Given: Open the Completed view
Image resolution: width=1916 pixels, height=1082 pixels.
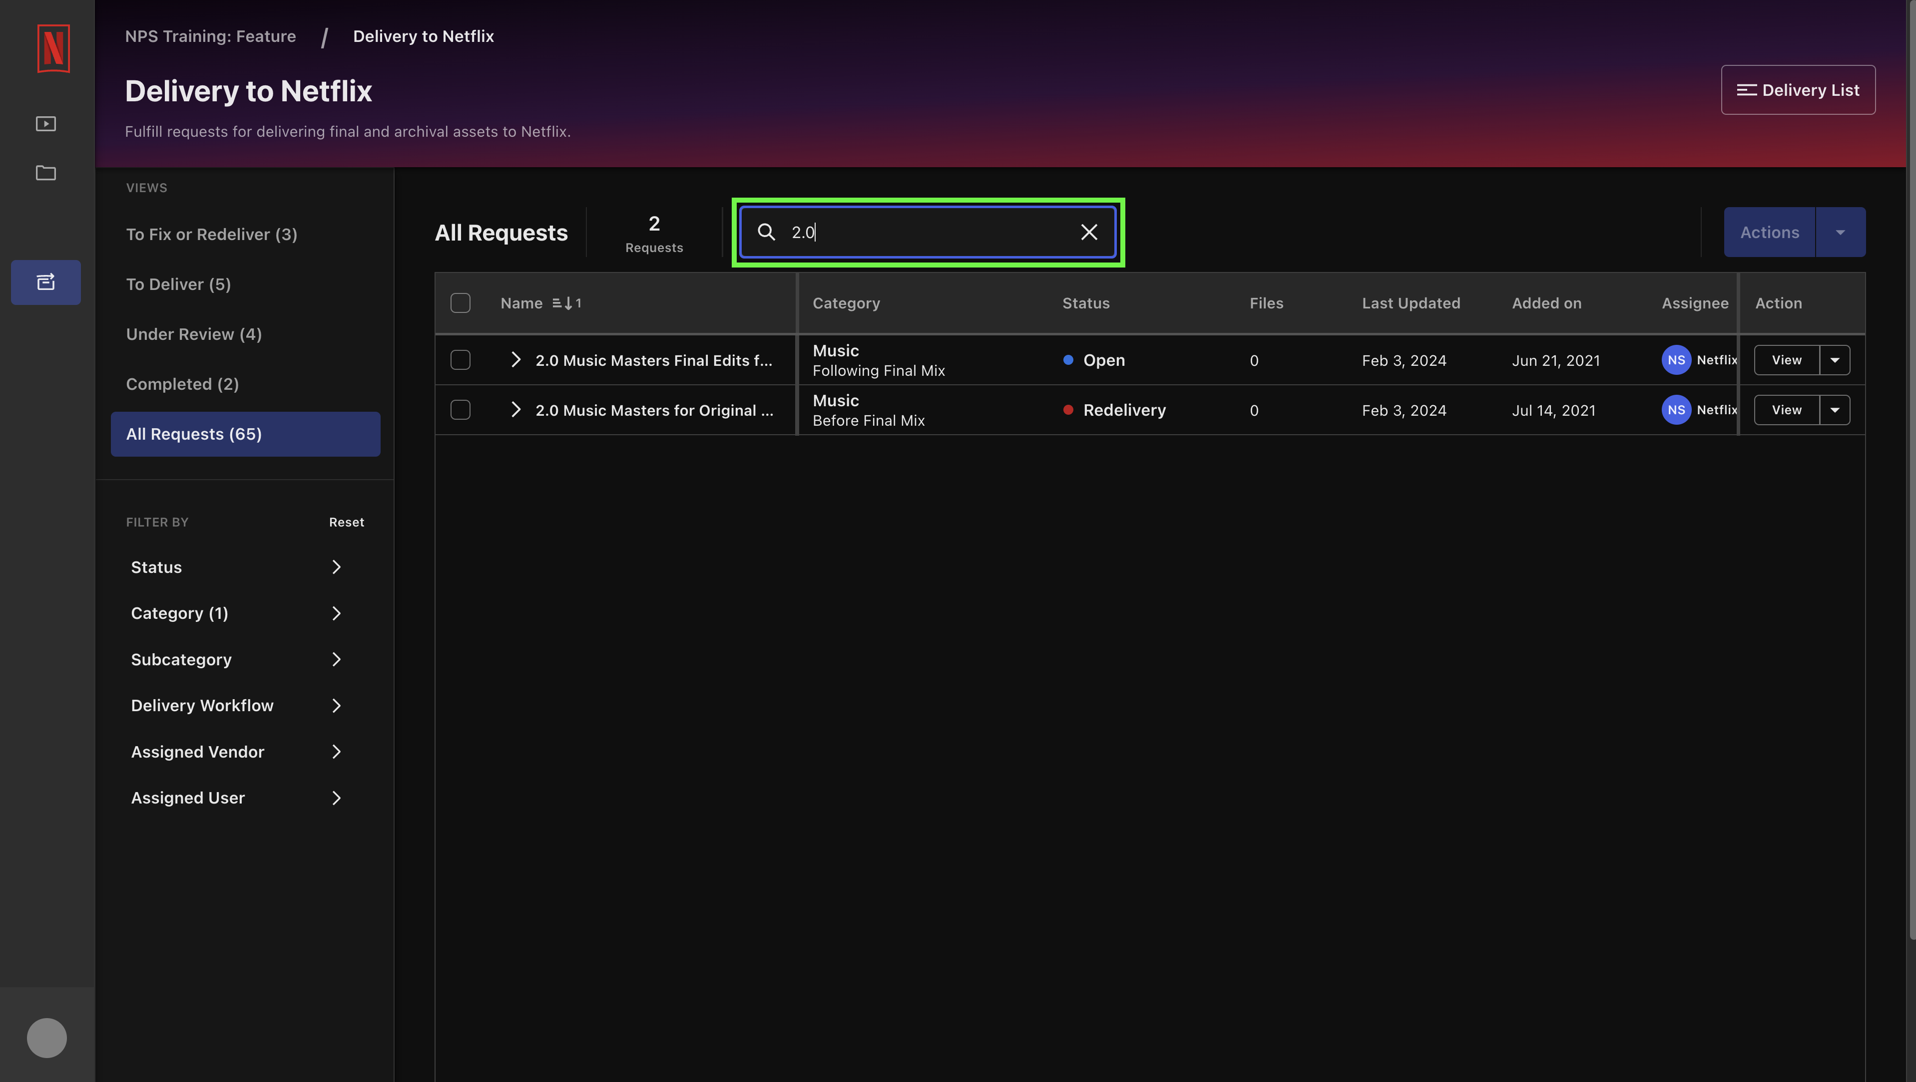Looking at the screenshot, I should click(245, 383).
